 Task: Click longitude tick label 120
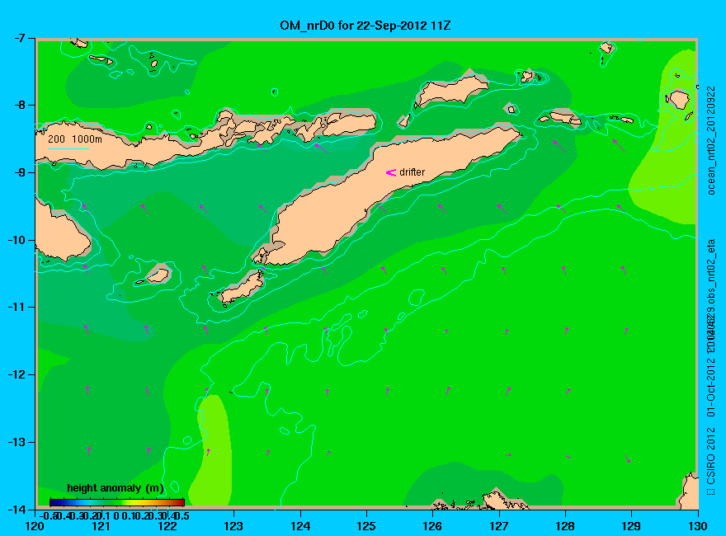click(35, 526)
